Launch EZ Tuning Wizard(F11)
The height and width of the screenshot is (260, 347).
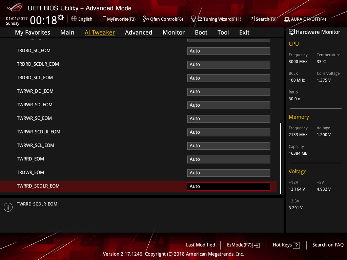tap(216, 19)
